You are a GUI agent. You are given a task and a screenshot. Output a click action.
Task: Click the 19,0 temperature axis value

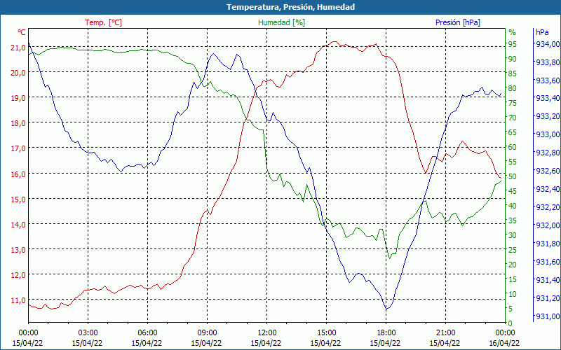(18, 98)
